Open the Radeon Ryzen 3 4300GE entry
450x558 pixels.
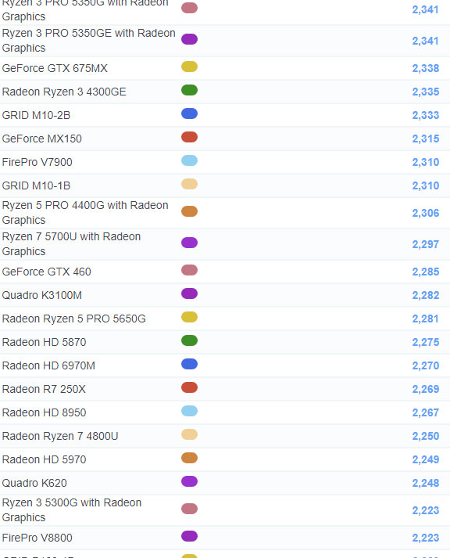click(64, 92)
